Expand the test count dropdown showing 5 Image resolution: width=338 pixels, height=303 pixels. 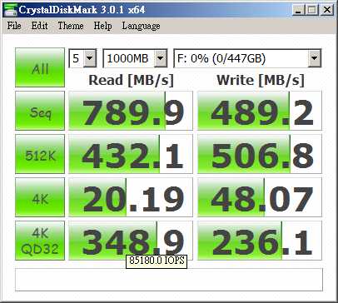[90, 58]
